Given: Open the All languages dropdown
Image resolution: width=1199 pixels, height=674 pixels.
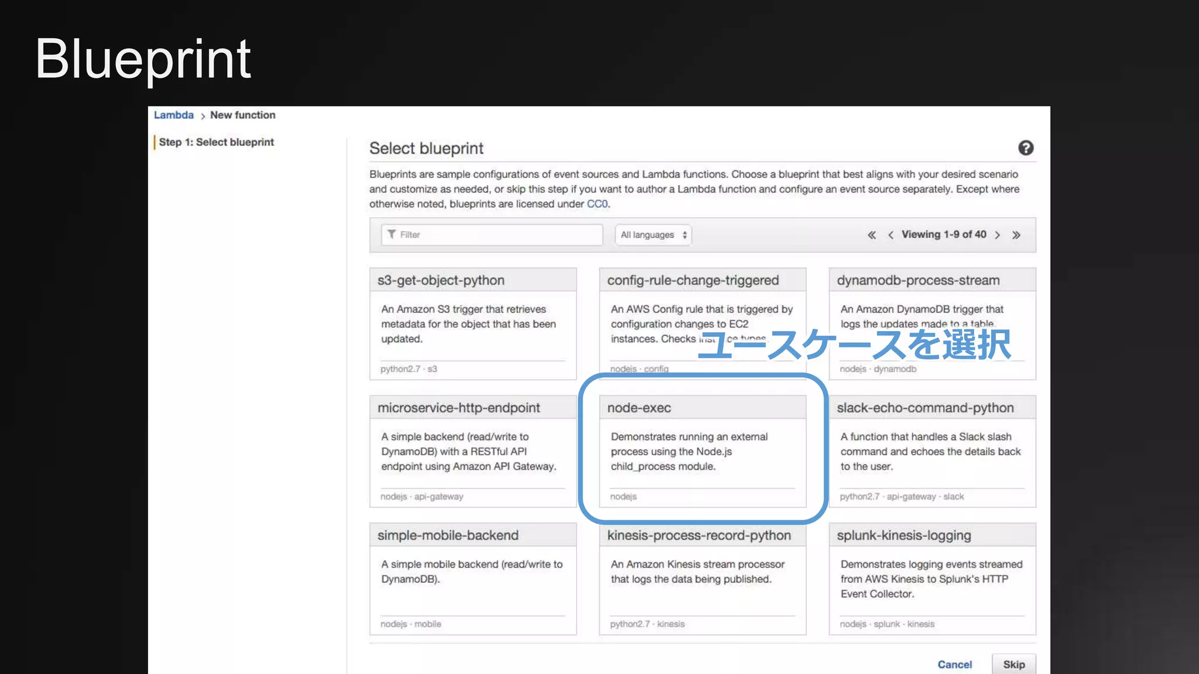Looking at the screenshot, I should [653, 235].
